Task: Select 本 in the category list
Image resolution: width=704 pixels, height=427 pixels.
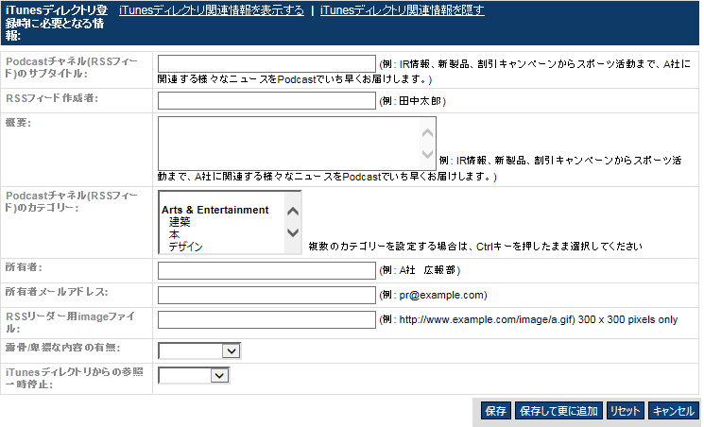Action: (174, 234)
